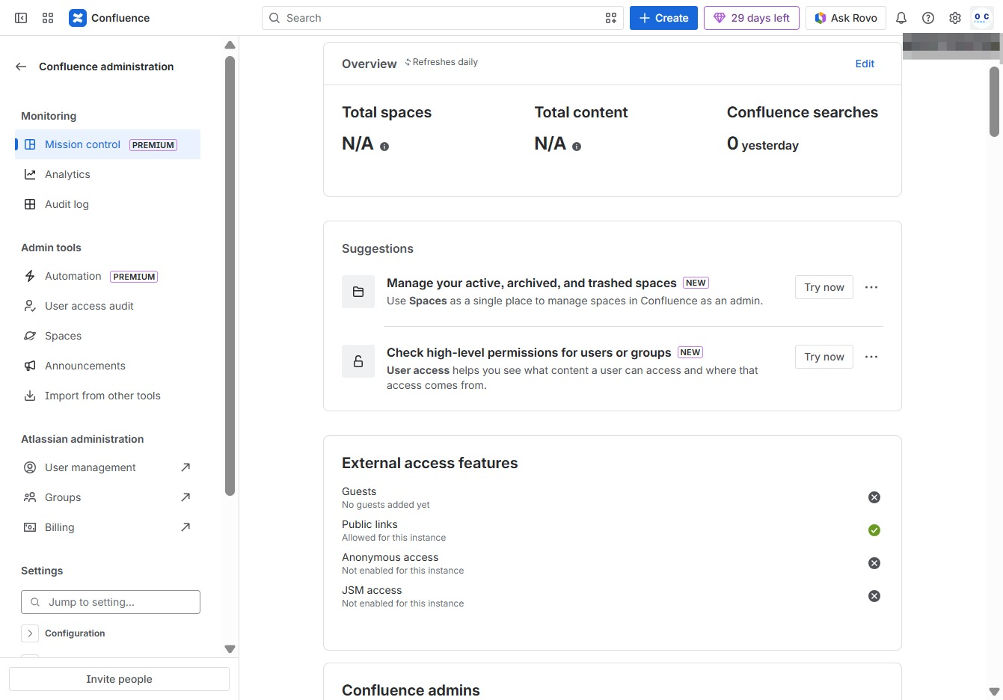The width and height of the screenshot is (1003, 700).
Task: Show info icon next to Total content N/A
Action: point(577,147)
